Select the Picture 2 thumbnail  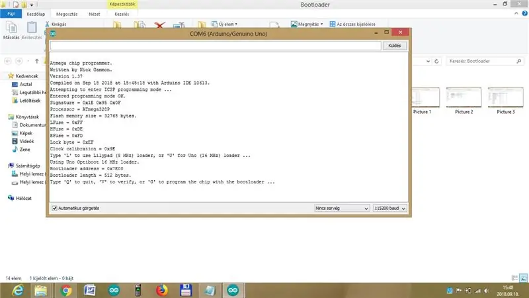[x=464, y=101]
